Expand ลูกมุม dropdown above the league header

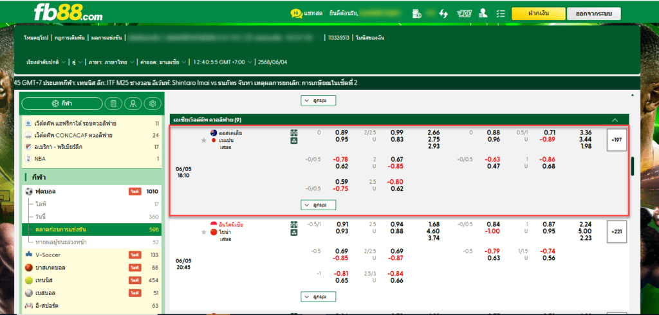319,101
